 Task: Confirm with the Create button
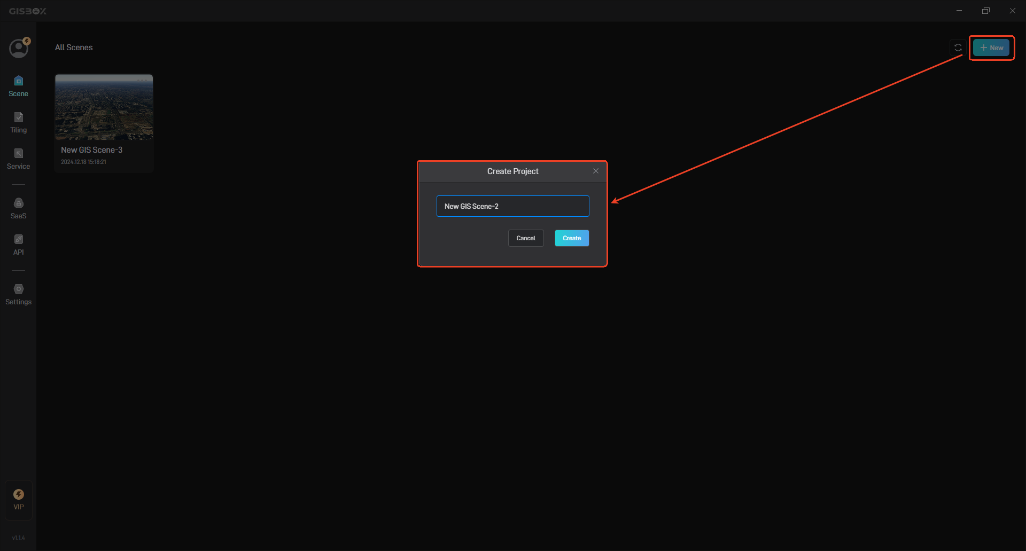pyautogui.click(x=572, y=238)
